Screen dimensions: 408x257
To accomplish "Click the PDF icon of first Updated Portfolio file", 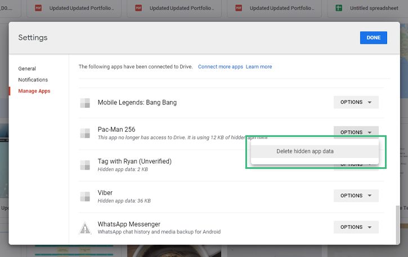I will coord(38,8).
